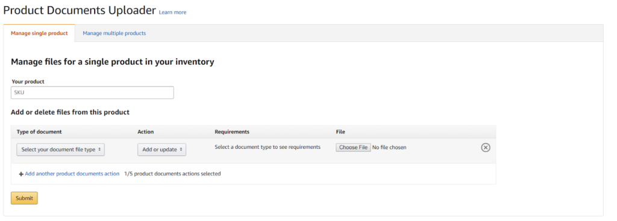Click the Action column header
The height and width of the screenshot is (221, 617).
tap(146, 132)
